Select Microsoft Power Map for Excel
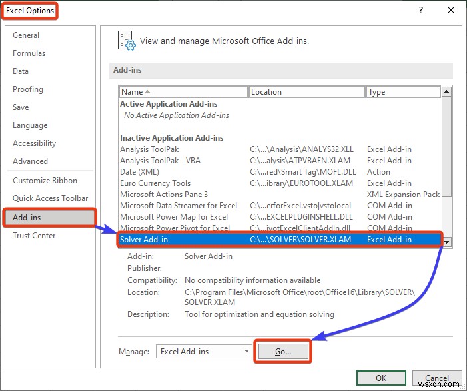Viewport: 467px width, 391px height. coord(280,216)
